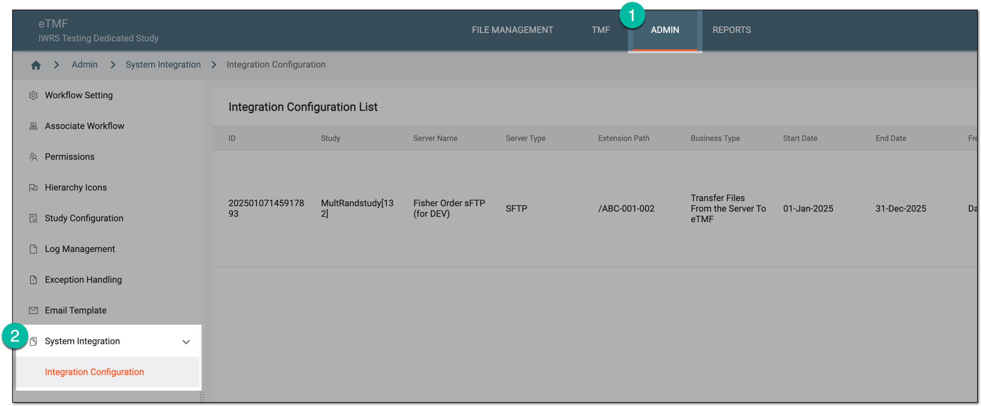Click the System Integration clipboard icon
Screen dimensions: 981x406
(33, 341)
